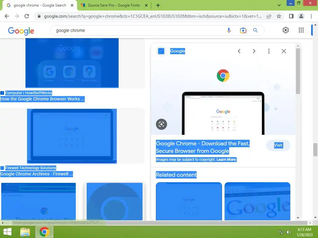Share this page from address bar
318x238 pixels.
pyautogui.click(x=269, y=16)
